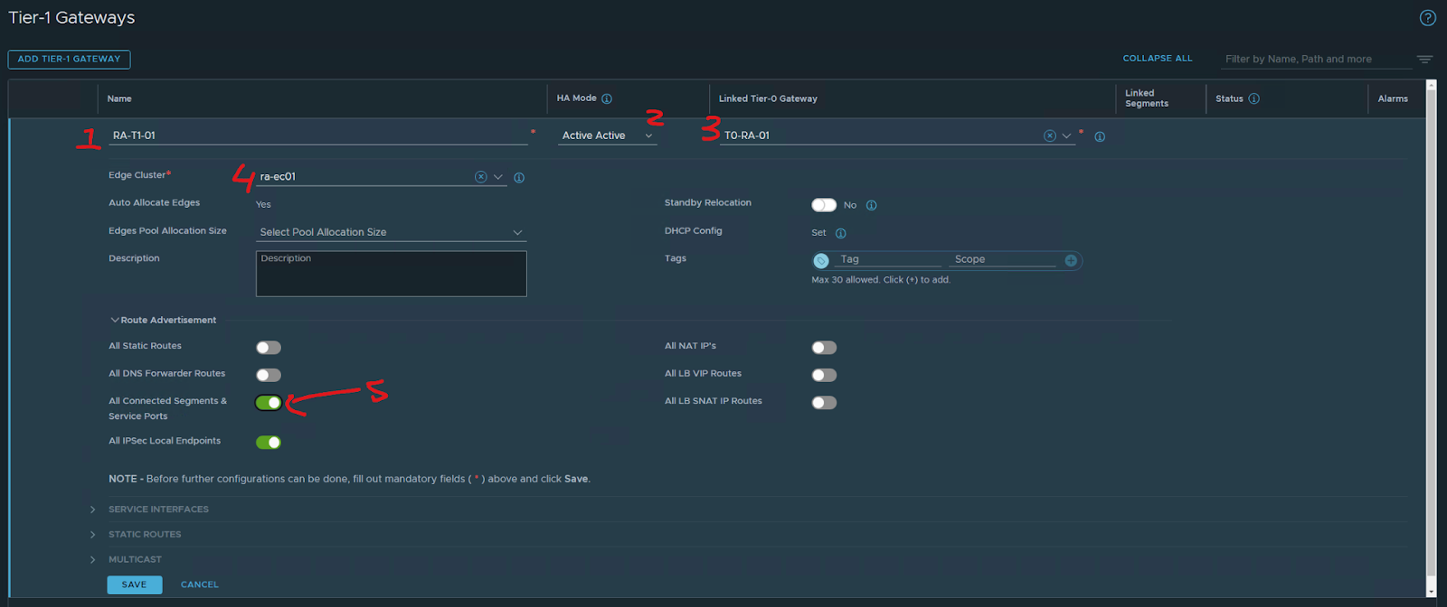Toggle Standby Relocation switch
The width and height of the screenshot is (1447, 607).
(823, 205)
